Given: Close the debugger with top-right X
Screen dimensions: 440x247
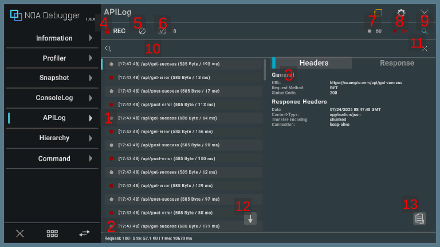Looking at the screenshot, I should (x=425, y=13).
